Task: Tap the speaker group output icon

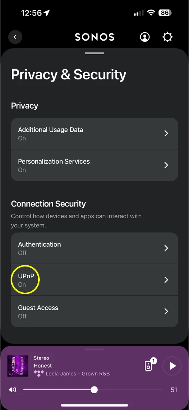Action: click(149, 366)
